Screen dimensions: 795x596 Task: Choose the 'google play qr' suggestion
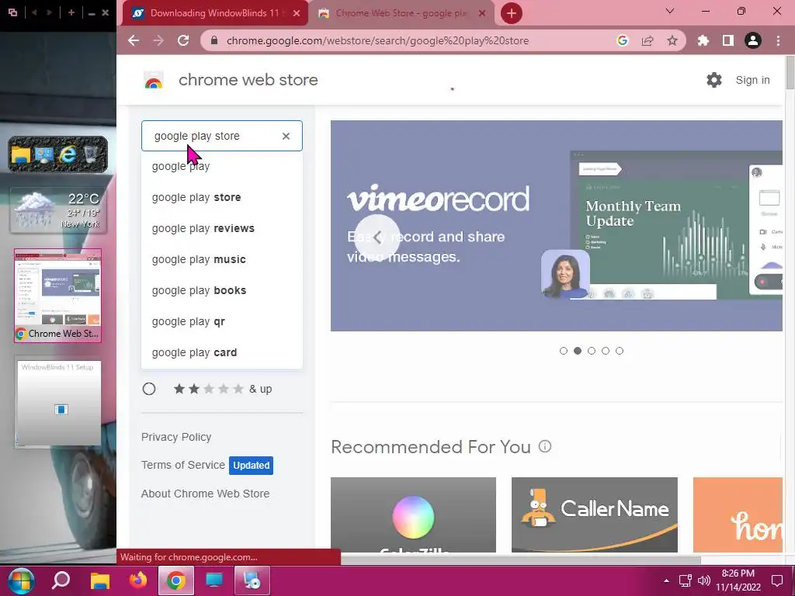point(222,321)
